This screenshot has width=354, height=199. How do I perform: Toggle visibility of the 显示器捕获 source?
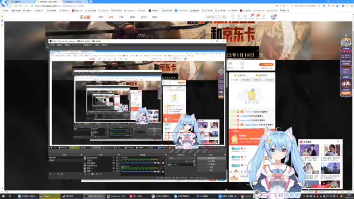(114, 163)
